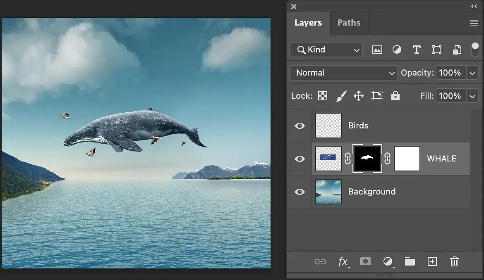Hide the WHALE layer
484x280 pixels.
299,159
